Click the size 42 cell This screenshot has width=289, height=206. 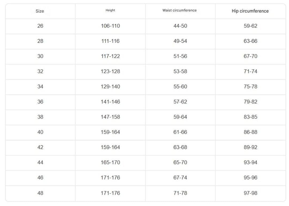point(40,147)
